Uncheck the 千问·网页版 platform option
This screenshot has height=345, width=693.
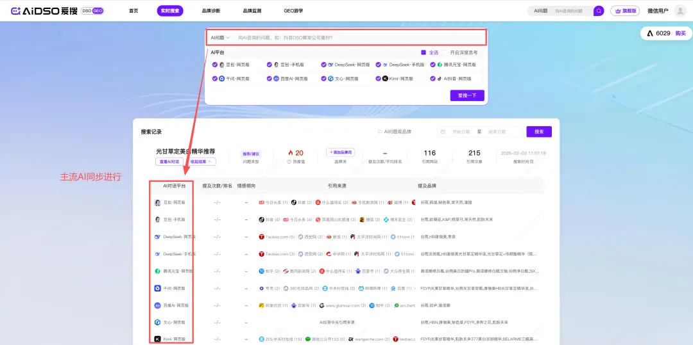tap(215, 79)
